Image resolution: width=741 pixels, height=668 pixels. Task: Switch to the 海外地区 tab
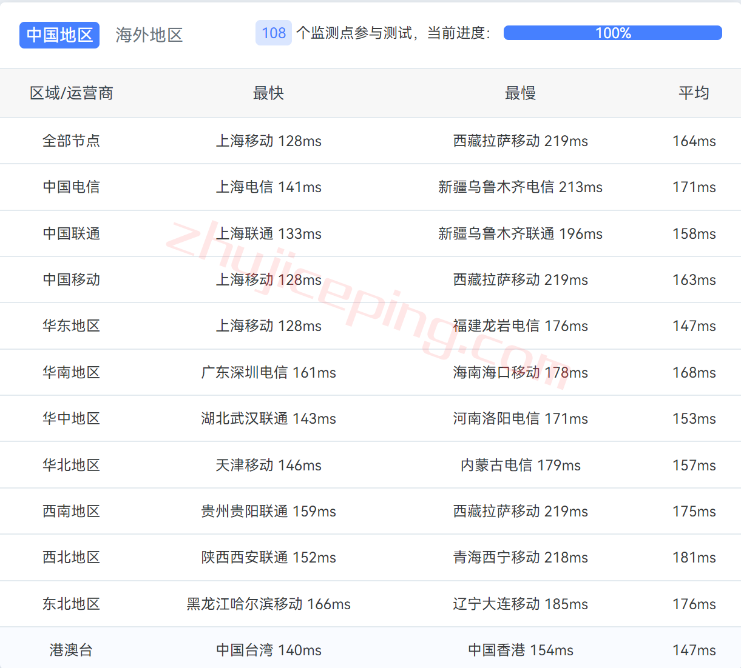149,35
